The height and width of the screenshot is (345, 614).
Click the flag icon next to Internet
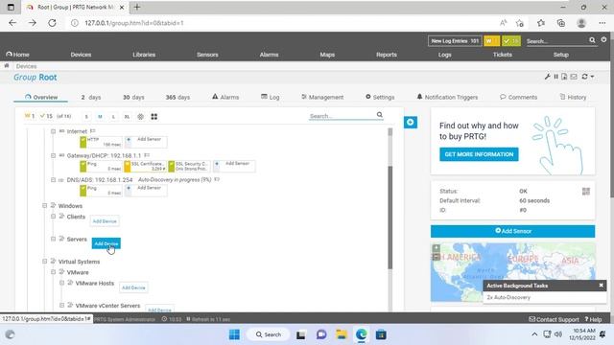click(x=93, y=130)
